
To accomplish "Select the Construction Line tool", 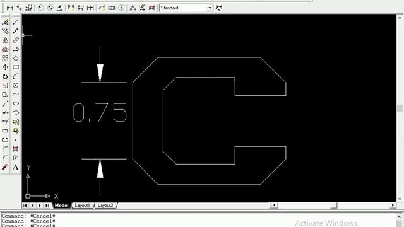I will tap(16, 31).
